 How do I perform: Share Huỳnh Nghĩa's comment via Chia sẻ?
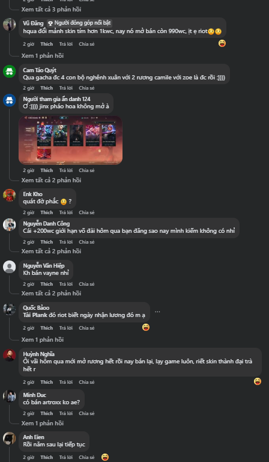[x=86, y=382]
